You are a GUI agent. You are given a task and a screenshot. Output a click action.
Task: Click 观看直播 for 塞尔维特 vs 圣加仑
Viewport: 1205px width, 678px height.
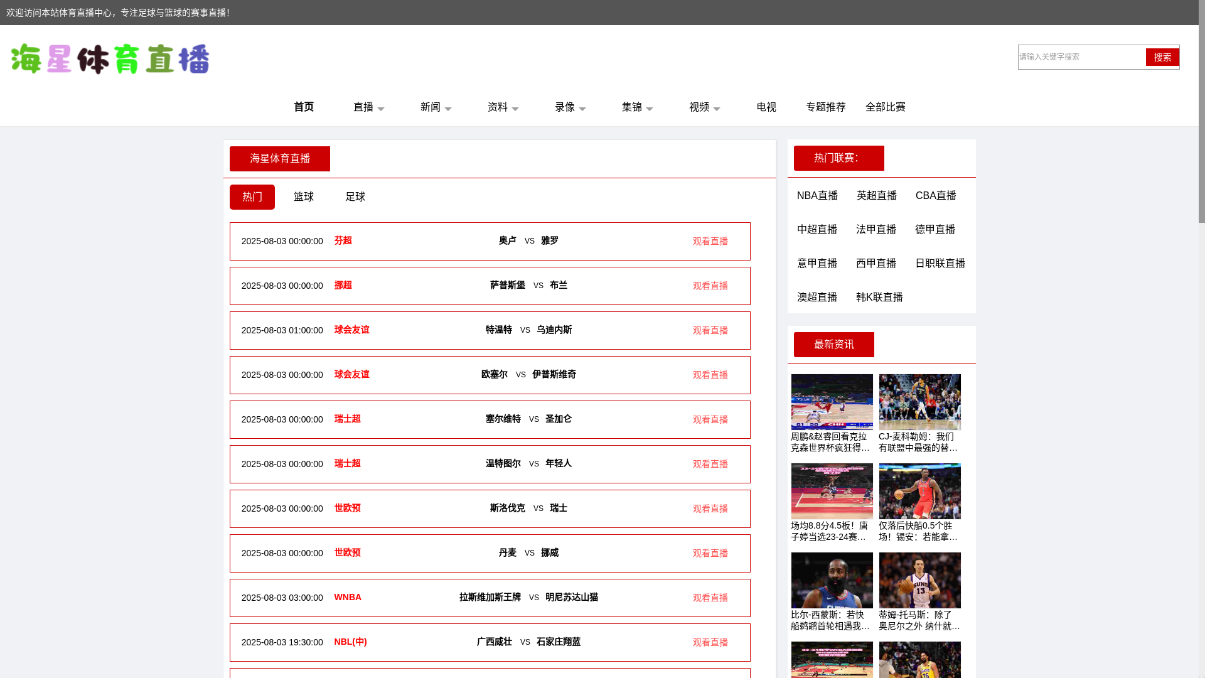pos(710,420)
